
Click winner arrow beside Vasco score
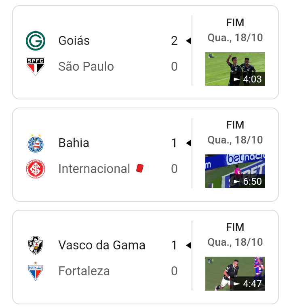coord(188,245)
